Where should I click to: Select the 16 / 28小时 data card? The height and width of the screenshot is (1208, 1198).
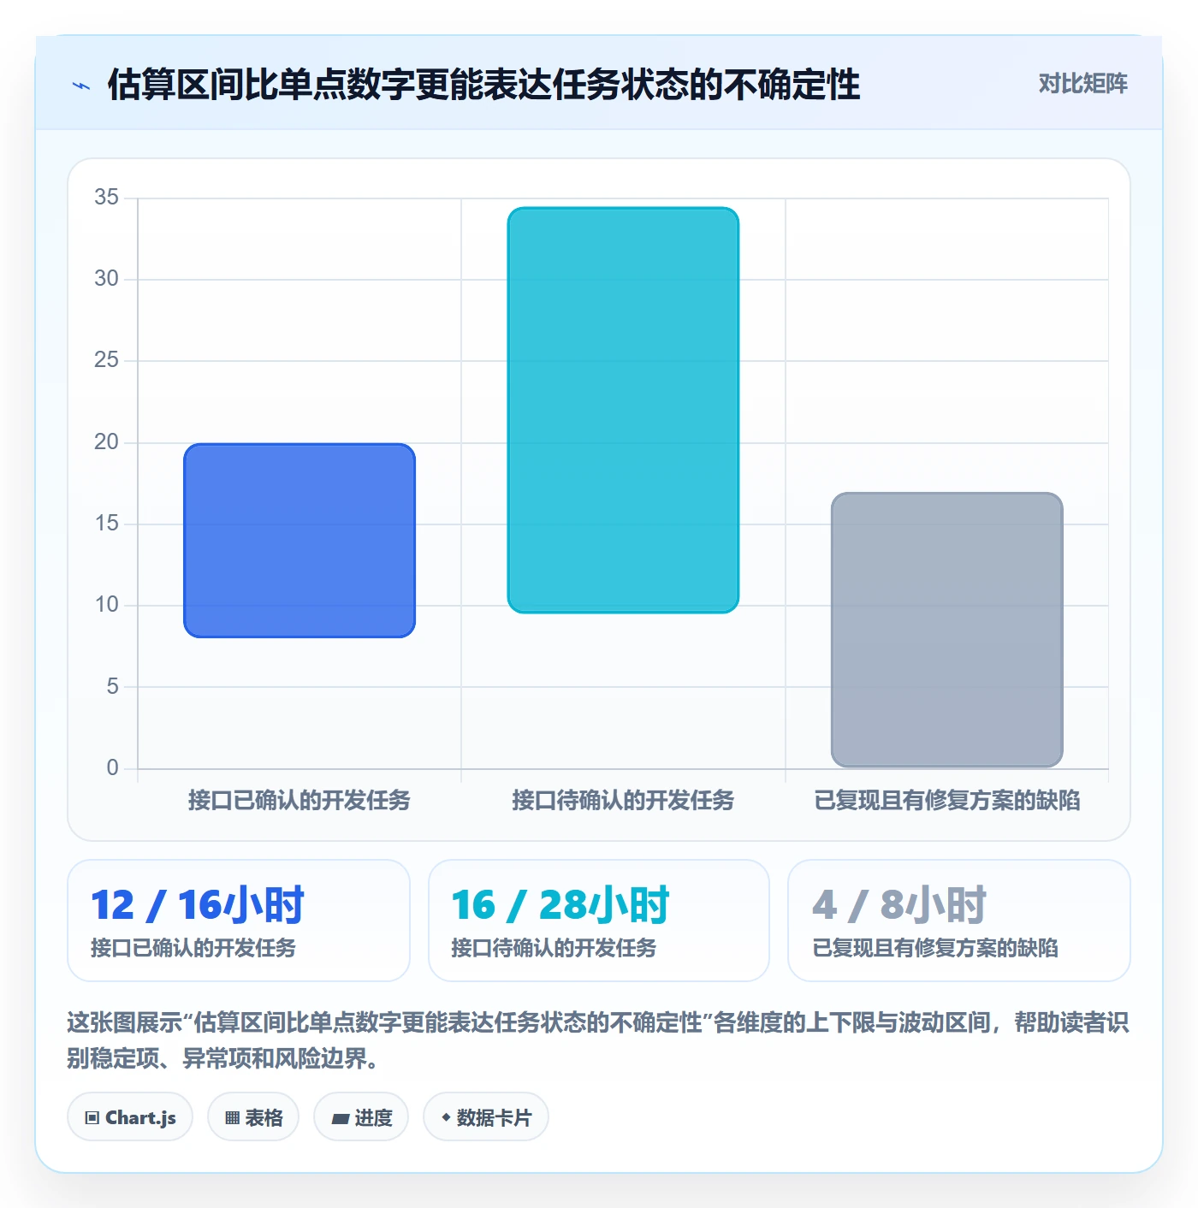coord(599,921)
